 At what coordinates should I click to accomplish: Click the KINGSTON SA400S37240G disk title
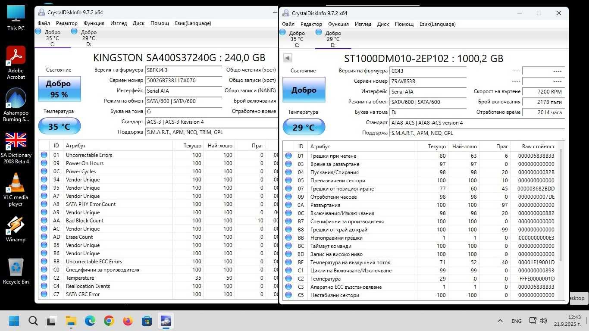pyautogui.click(x=179, y=57)
